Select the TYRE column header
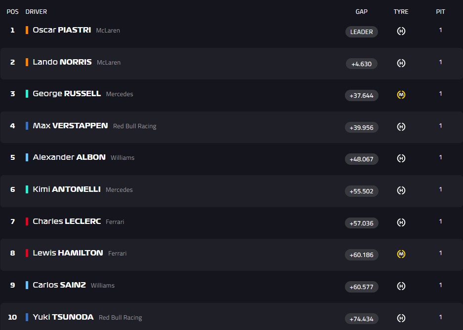 [x=401, y=12]
